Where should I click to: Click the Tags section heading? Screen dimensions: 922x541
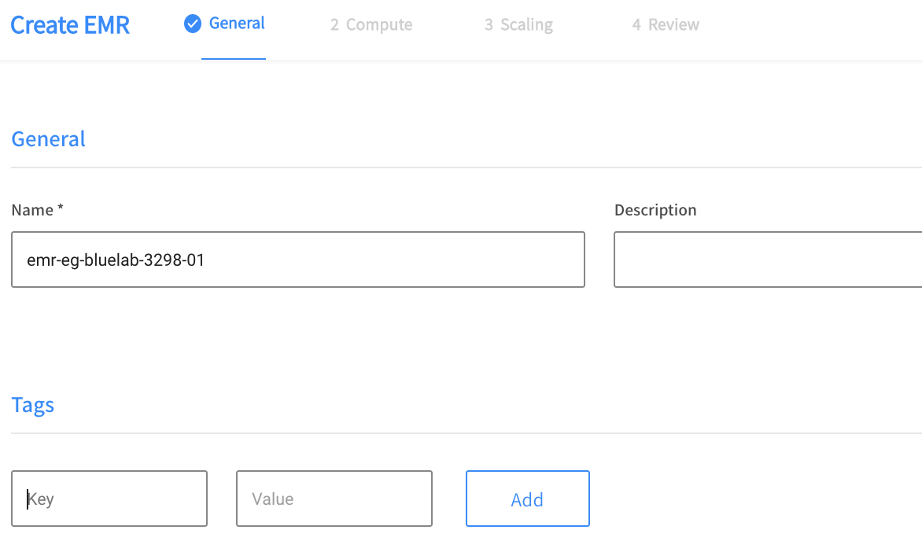point(33,405)
